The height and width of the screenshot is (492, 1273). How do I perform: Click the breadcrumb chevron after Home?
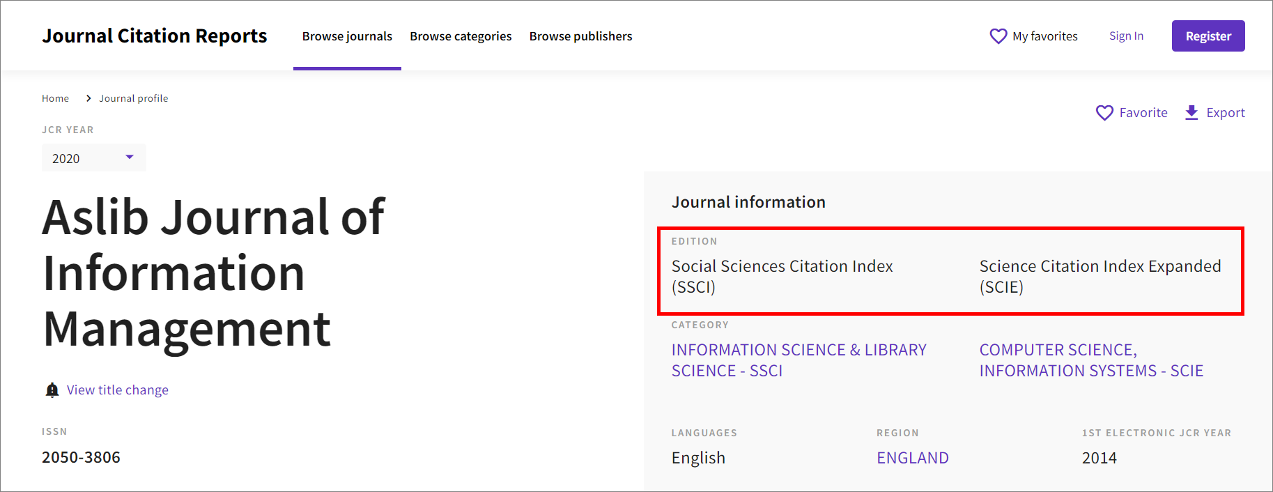pyautogui.click(x=88, y=98)
